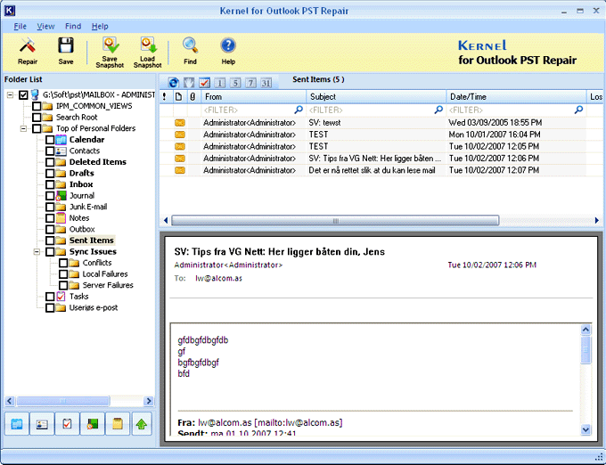Image resolution: width=606 pixels, height=465 pixels.
Task: Select the 5-day view icon
Action: (x=235, y=82)
